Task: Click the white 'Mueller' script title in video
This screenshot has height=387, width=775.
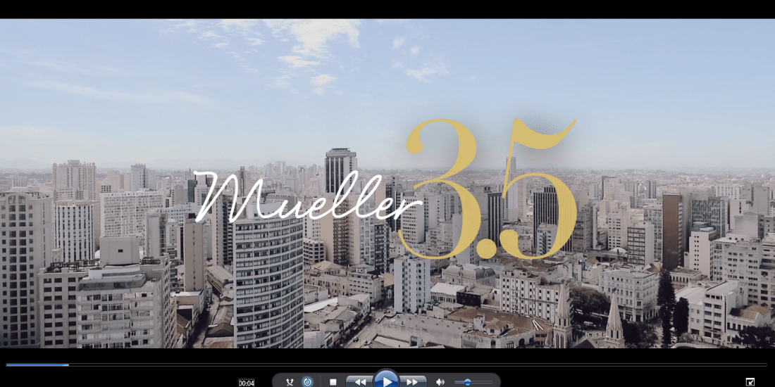Action: [x=303, y=196]
